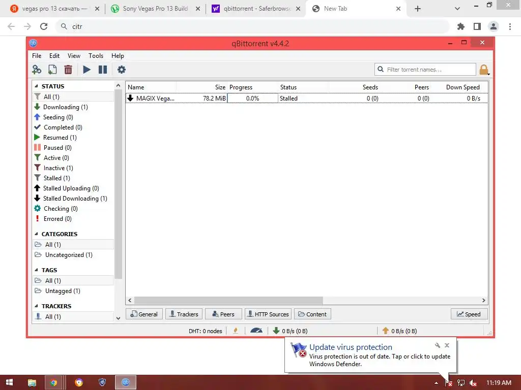Viewport: 521px width, 390px height.
Task: Collapse the TRACKERS section
Action: [36, 306]
